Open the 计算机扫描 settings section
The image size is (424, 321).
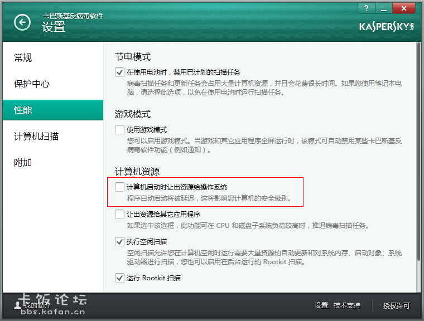(x=53, y=136)
